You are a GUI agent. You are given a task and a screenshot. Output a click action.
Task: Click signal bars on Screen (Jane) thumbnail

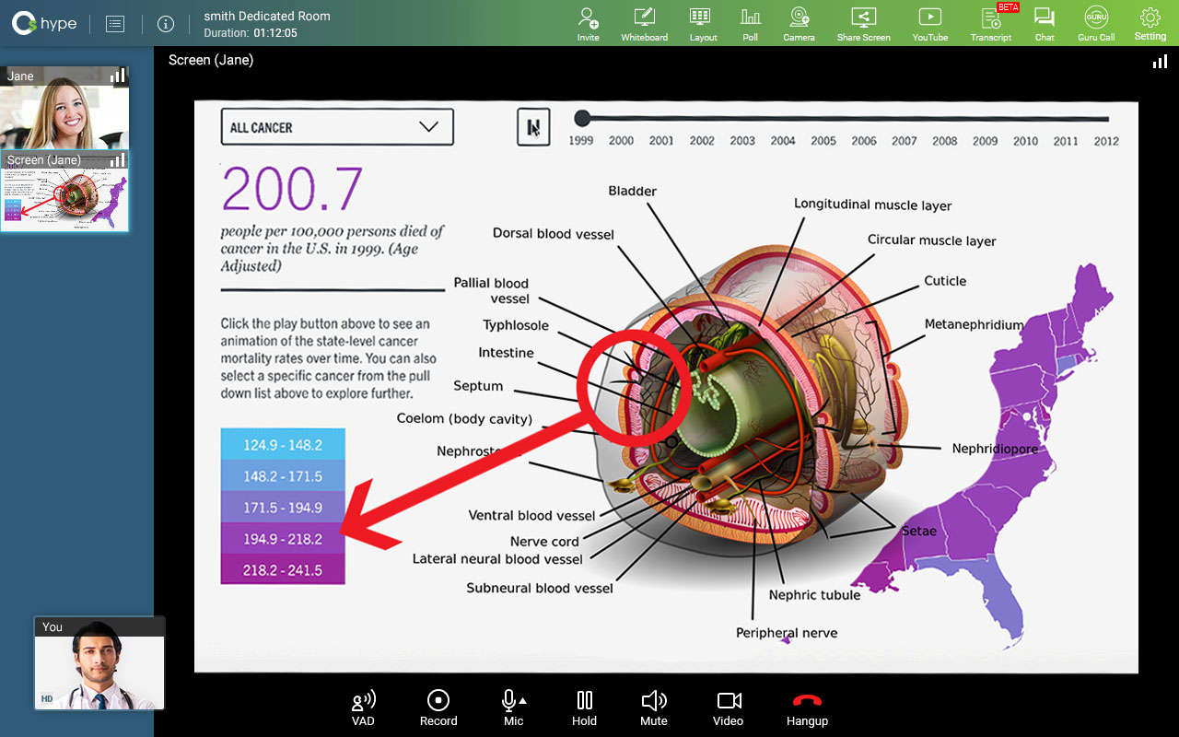118,160
